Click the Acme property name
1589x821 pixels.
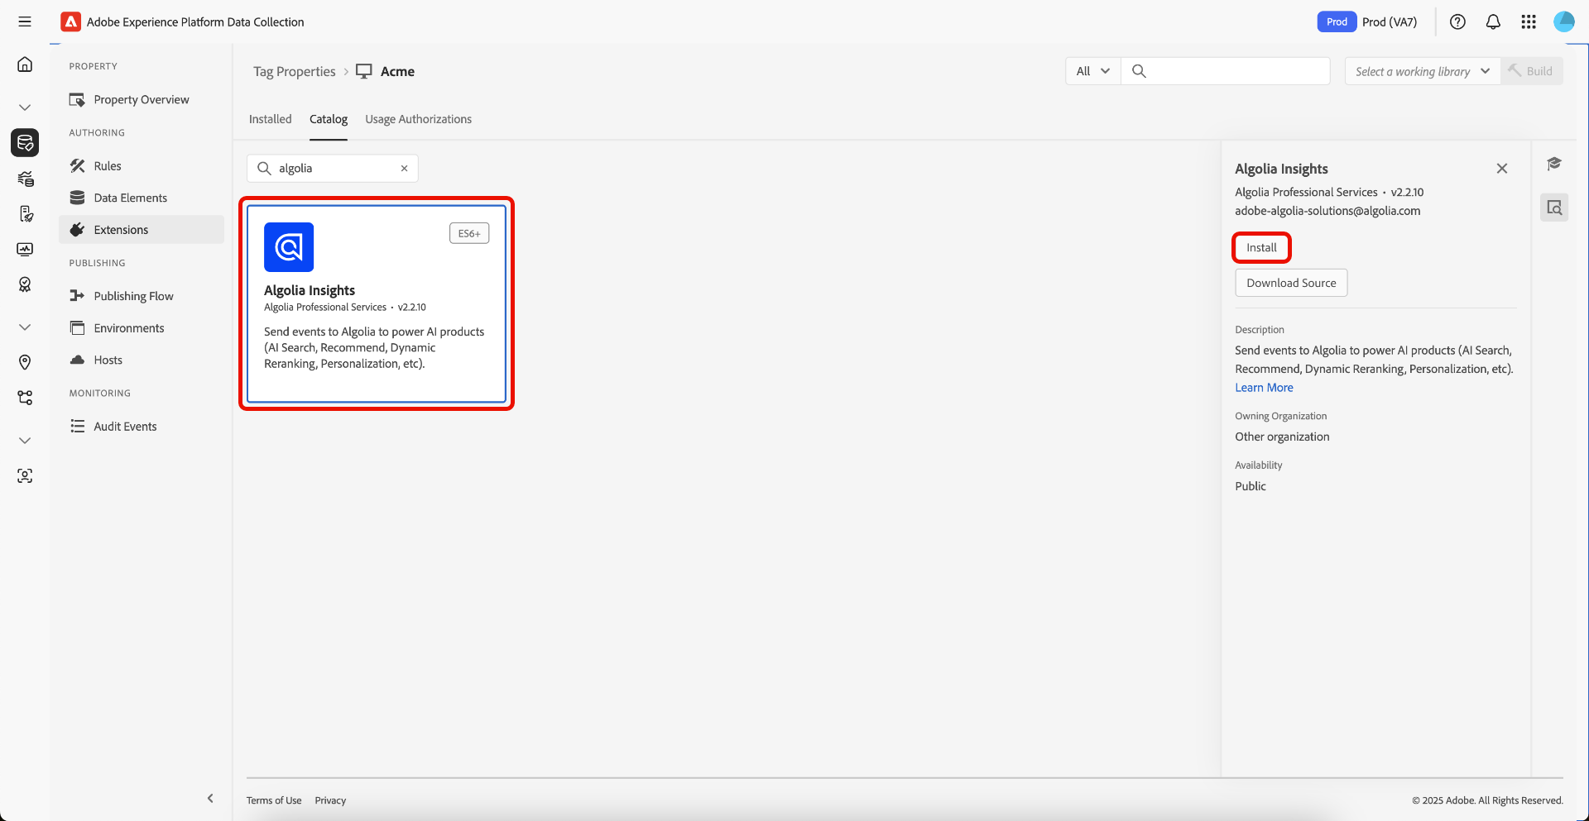click(397, 72)
